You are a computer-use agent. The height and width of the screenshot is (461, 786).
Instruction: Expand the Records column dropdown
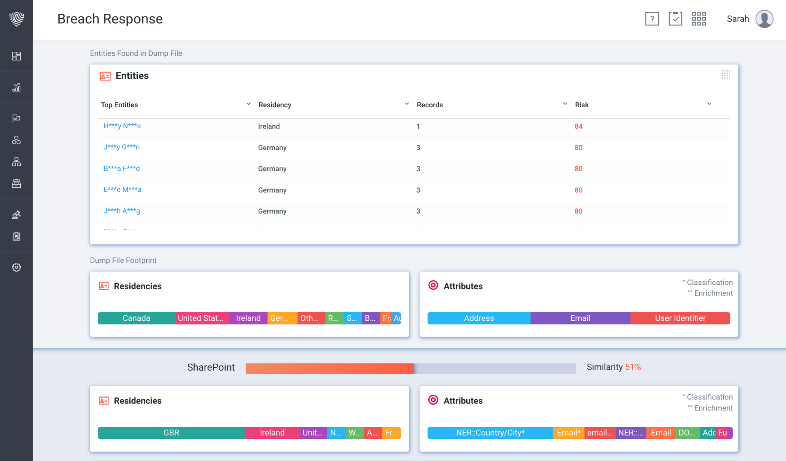(565, 103)
